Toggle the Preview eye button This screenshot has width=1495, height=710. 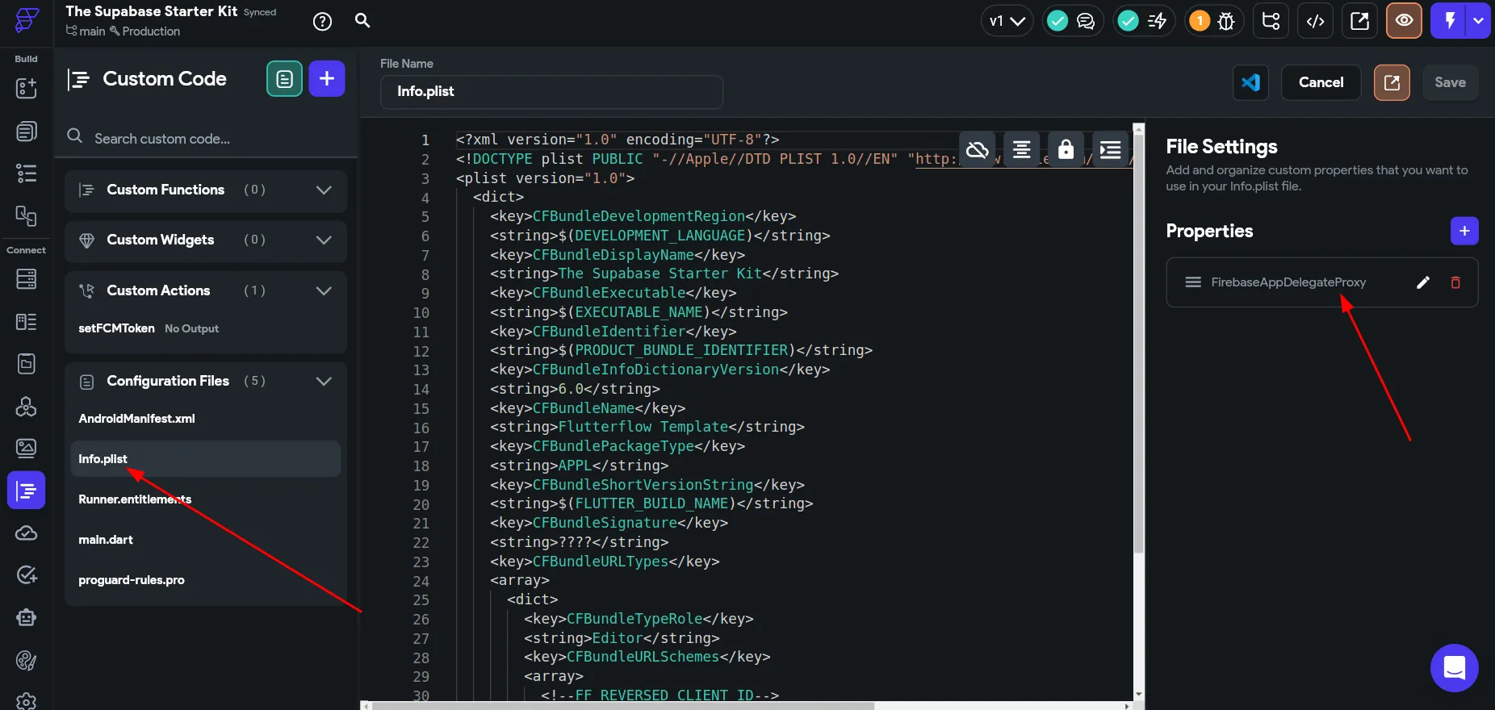coord(1404,21)
